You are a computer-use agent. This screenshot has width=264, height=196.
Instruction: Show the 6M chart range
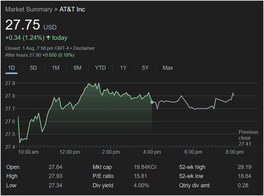pos(77,68)
